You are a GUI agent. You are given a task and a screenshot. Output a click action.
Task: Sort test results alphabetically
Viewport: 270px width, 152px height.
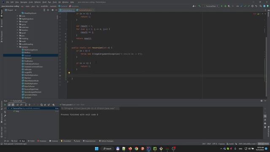(x=18, y=105)
